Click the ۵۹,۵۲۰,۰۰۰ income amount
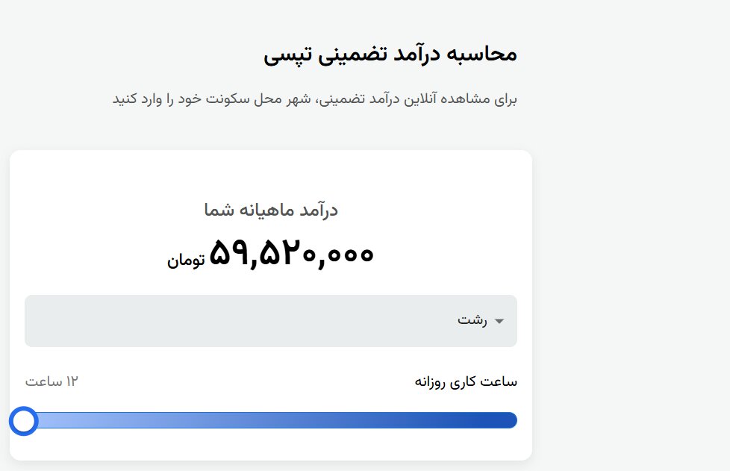 coord(290,252)
